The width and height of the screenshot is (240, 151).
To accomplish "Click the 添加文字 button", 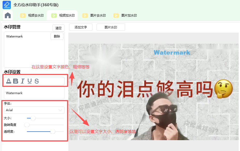I will [x=80, y=27].
